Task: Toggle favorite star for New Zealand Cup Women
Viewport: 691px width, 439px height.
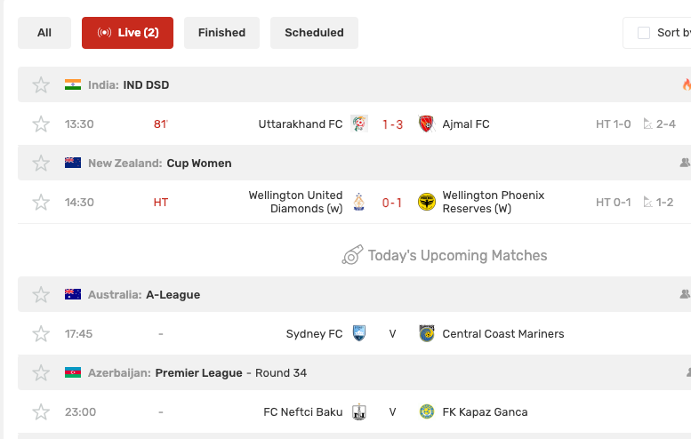Action: [x=41, y=164]
